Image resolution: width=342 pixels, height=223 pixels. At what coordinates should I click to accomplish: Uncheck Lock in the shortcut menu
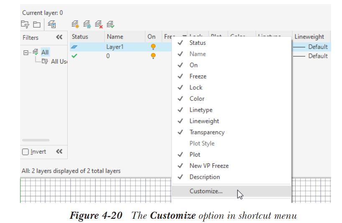(x=232, y=87)
